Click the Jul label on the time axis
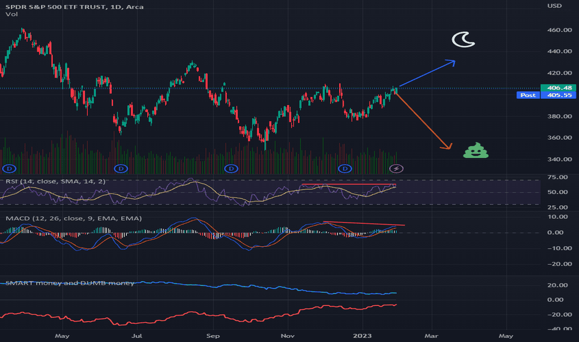579x342 pixels. coord(137,336)
